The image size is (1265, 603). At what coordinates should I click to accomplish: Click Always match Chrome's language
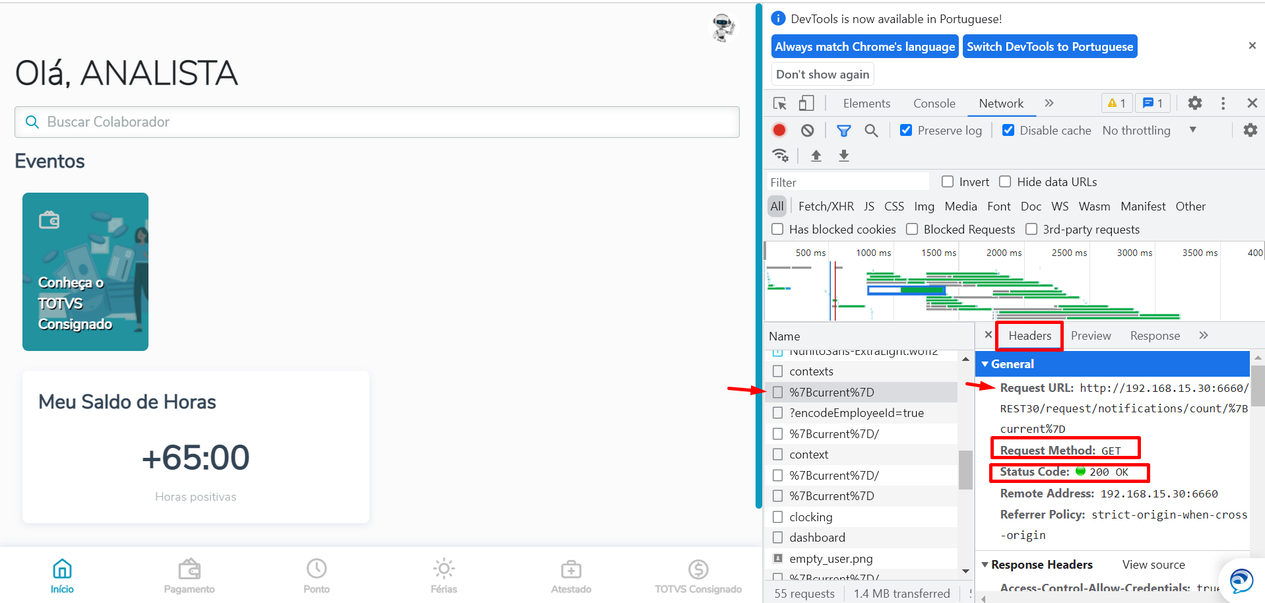864,46
